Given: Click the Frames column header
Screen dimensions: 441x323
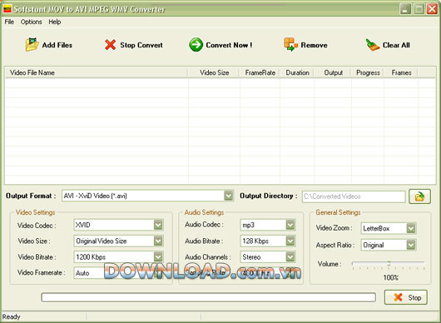Looking at the screenshot, I should (401, 72).
